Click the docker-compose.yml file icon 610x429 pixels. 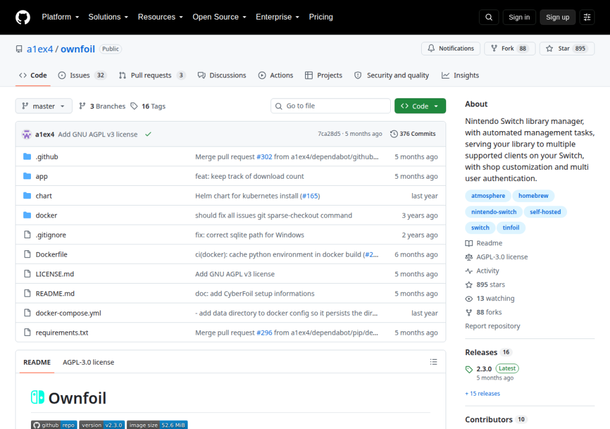pos(27,313)
